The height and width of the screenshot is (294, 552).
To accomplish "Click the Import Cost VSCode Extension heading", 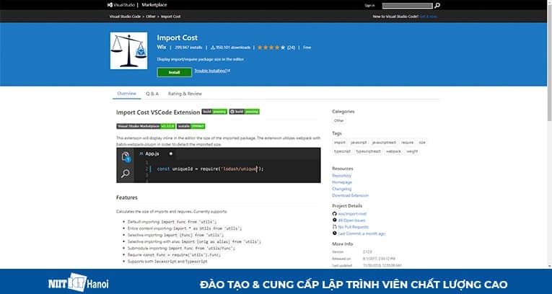I will click(x=158, y=112).
